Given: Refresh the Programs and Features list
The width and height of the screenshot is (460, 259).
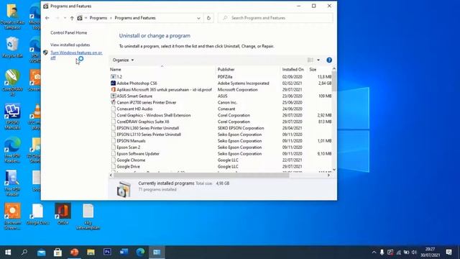Looking at the screenshot, I should pyautogui.click(x=208, y=18).
